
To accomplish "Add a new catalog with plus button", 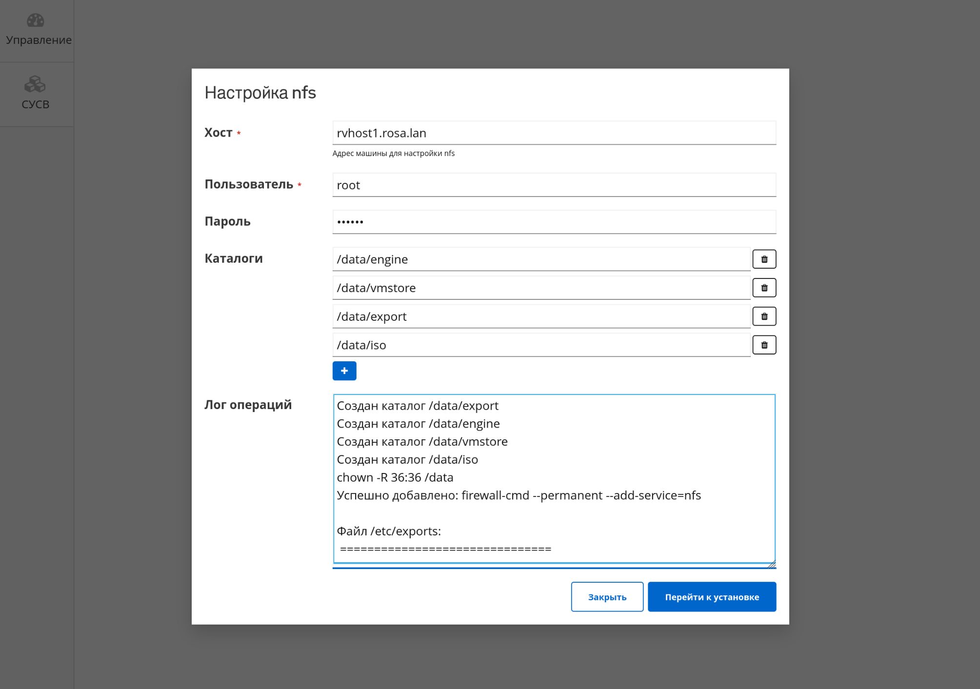I will [x=344, y=371].
